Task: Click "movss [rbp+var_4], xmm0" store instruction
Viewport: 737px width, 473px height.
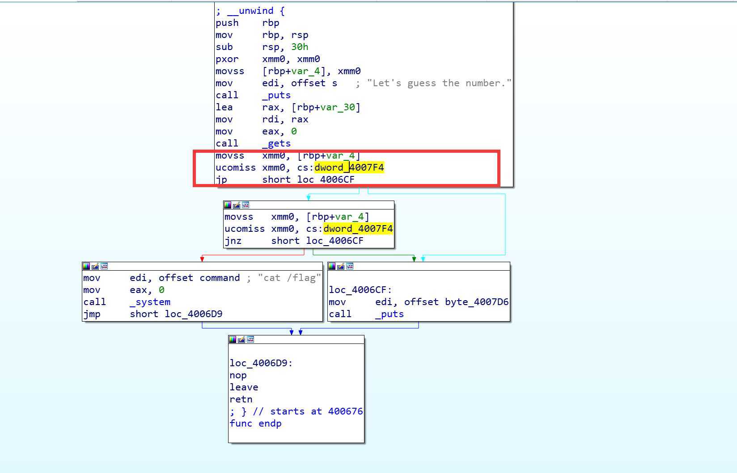Action: tap(288, 71)
